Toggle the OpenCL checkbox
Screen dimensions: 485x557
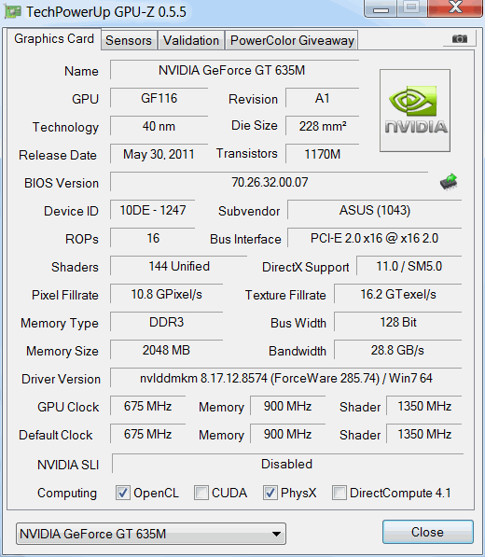click(x=123, y=493)
